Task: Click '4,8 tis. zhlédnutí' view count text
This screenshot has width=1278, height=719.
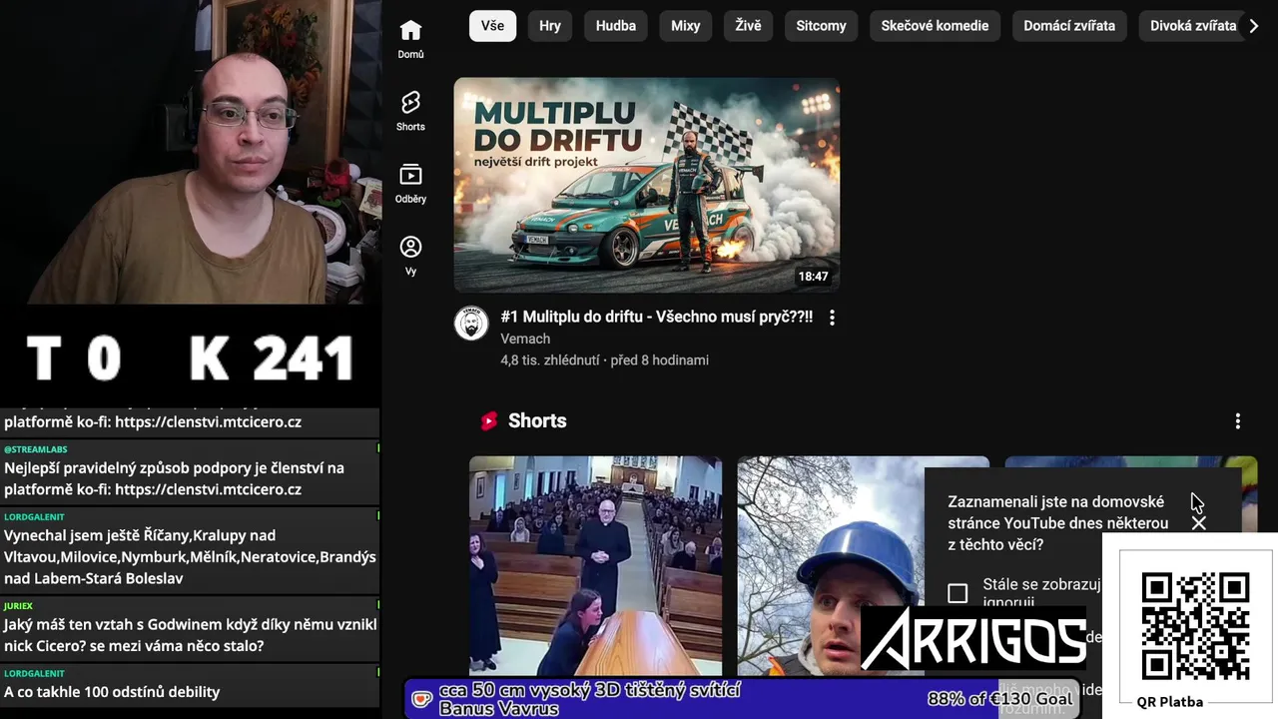Action: coord(550,360)
